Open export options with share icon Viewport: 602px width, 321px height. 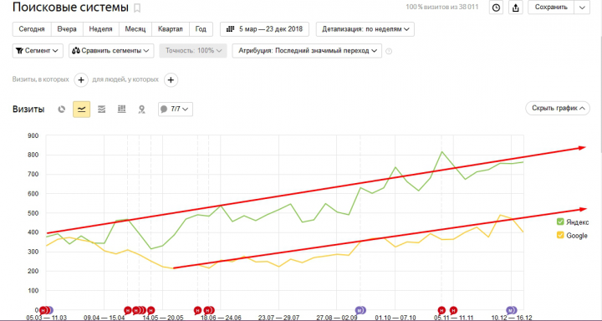516,8
